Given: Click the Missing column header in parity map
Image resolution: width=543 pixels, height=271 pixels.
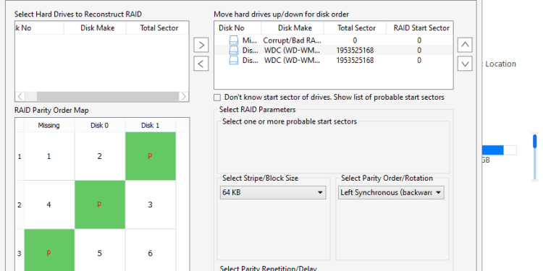Looking at the screenshot, I should pyautogui.click(x=49, y=126).
